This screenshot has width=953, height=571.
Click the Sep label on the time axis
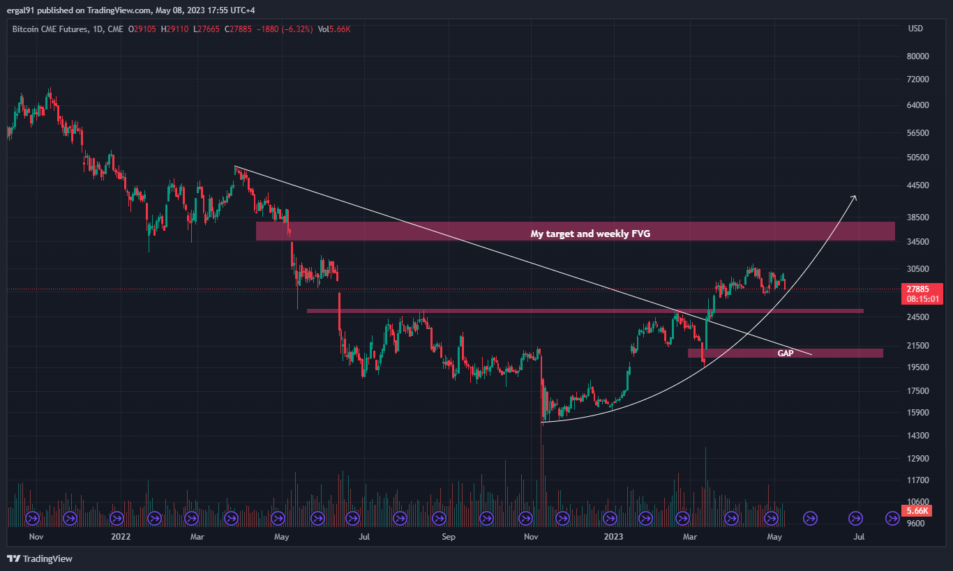(448, 537)
